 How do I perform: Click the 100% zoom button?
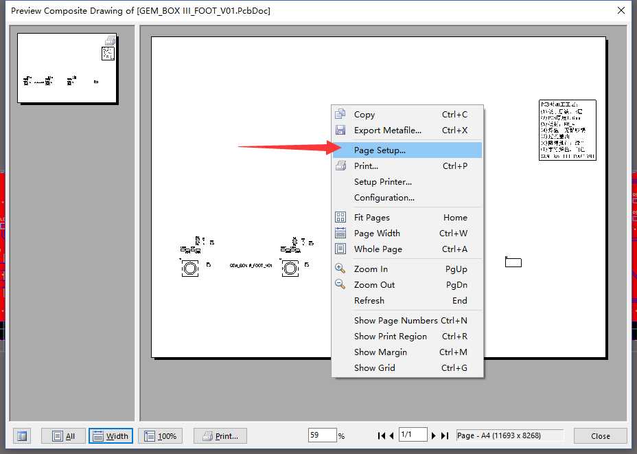[x=161, y=436]
